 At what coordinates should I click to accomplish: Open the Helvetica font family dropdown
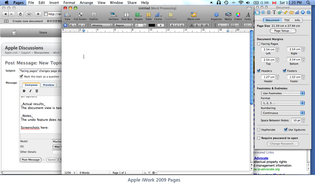(x=102, y=25)
